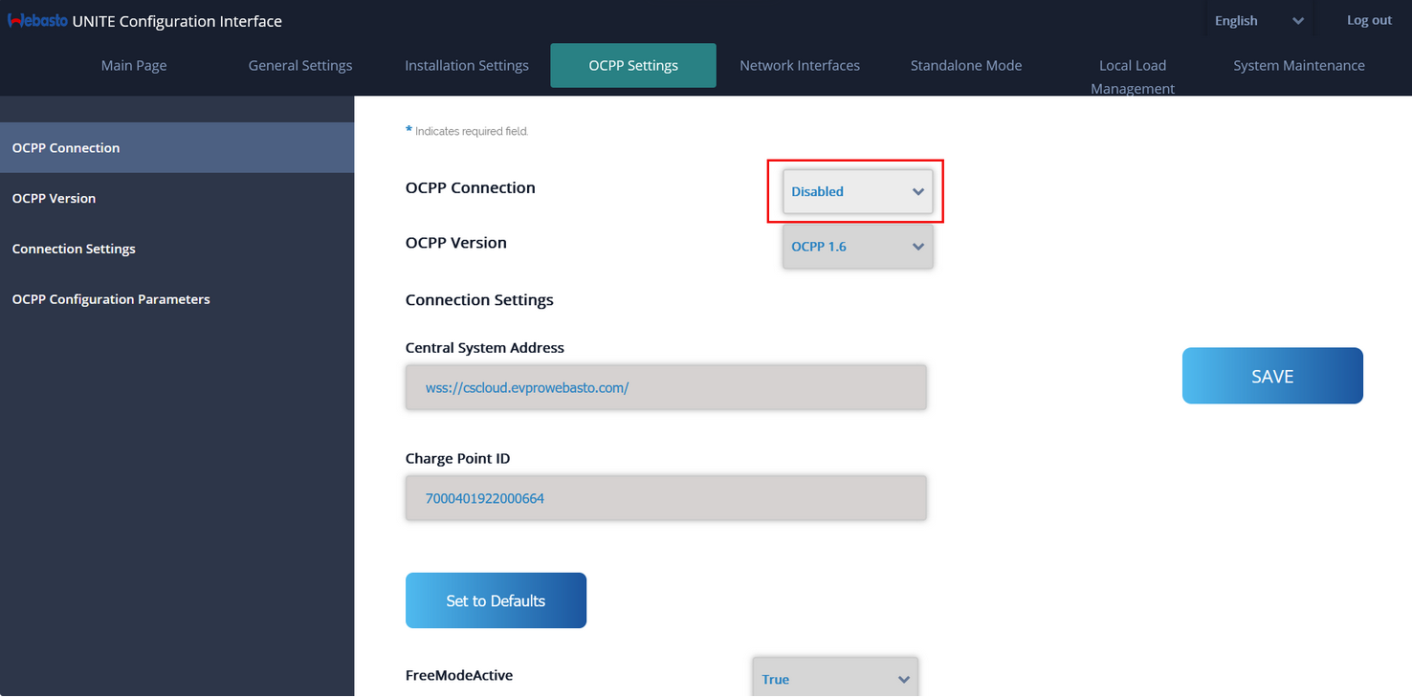The width and height of the screenshot is (1412, 697).
Task: Open the OCPP 1.6 version dropdown
Action: point(857,247)
